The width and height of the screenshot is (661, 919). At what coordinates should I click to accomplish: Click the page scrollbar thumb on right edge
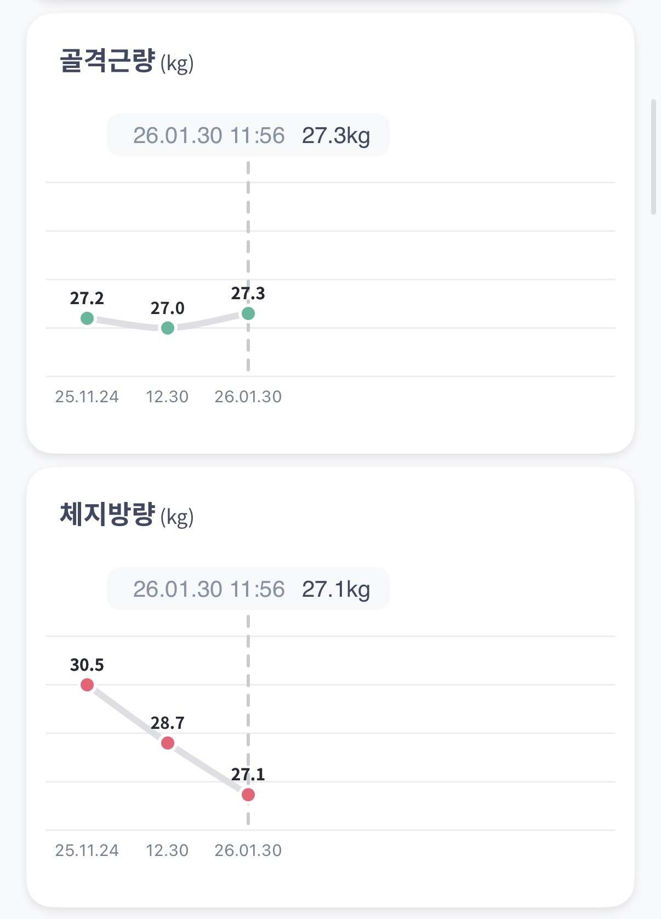point(653,157)
